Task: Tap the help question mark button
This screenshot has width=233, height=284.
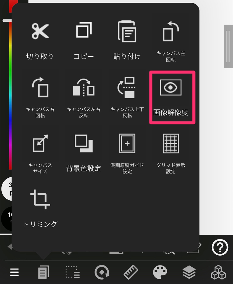Action: 220,248
